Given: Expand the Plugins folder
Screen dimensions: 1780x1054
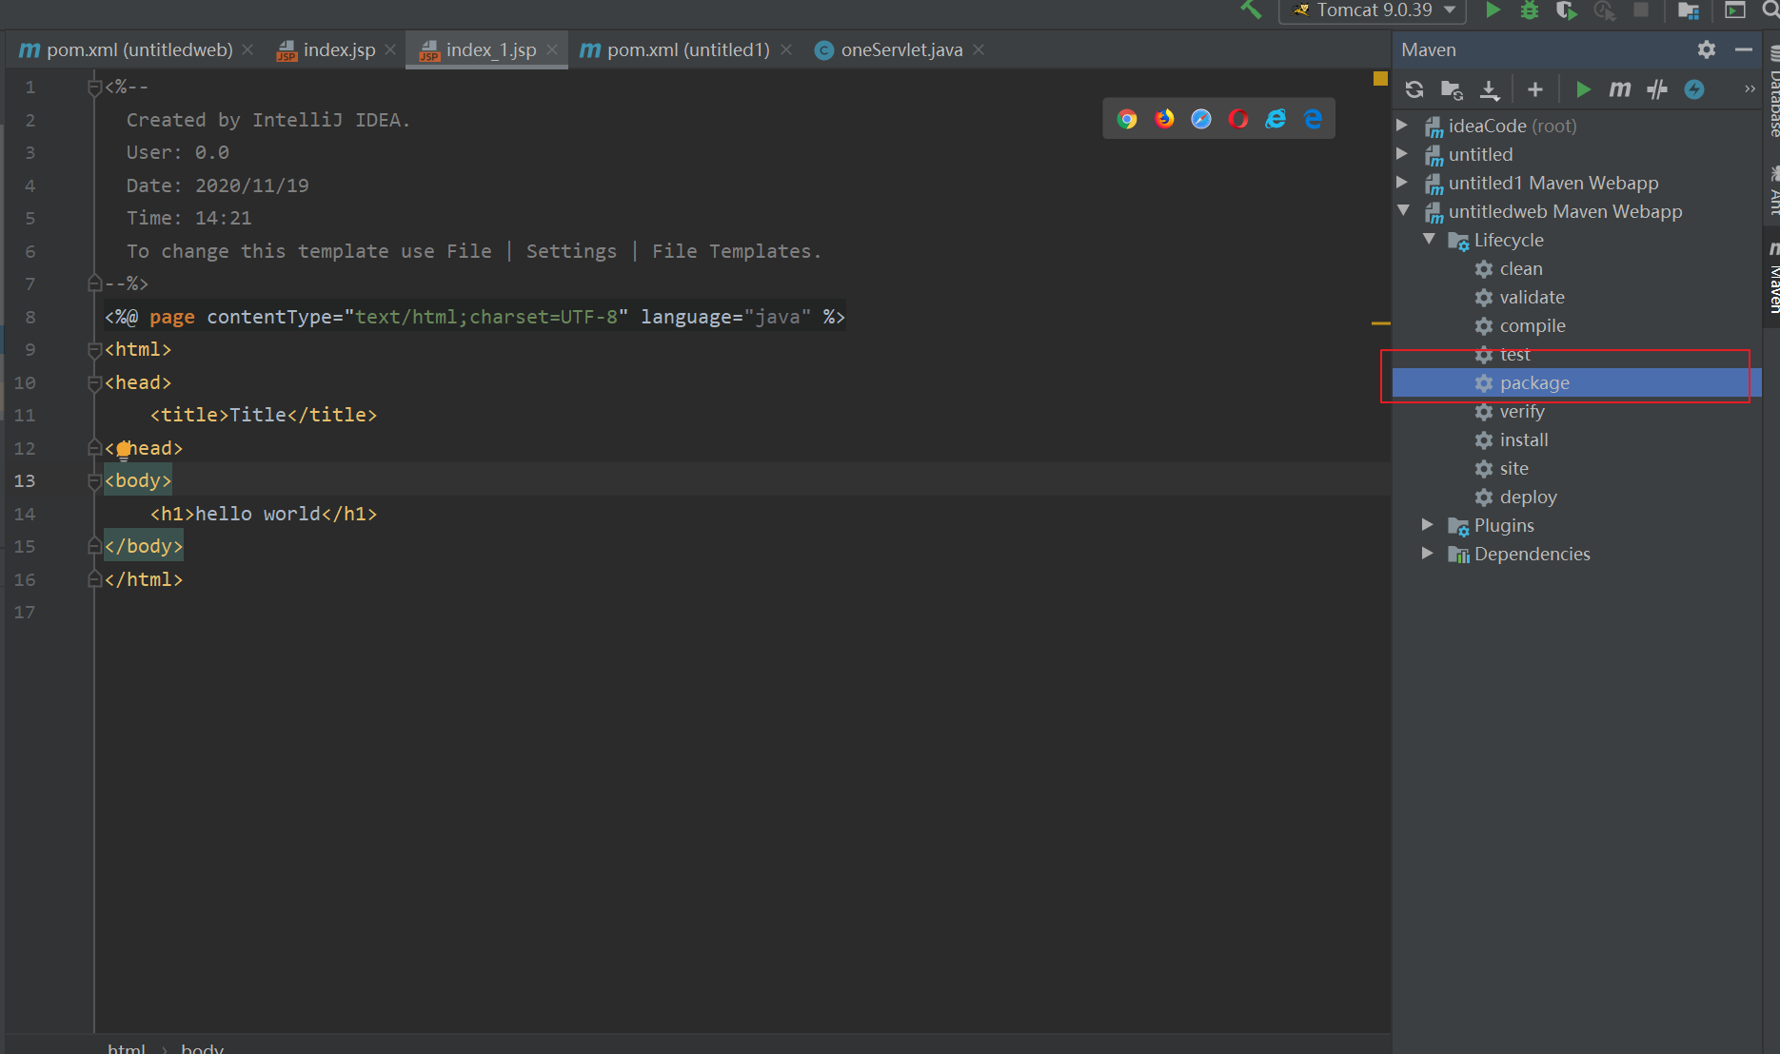Looking at the screenshot, I should (1428, 524).
